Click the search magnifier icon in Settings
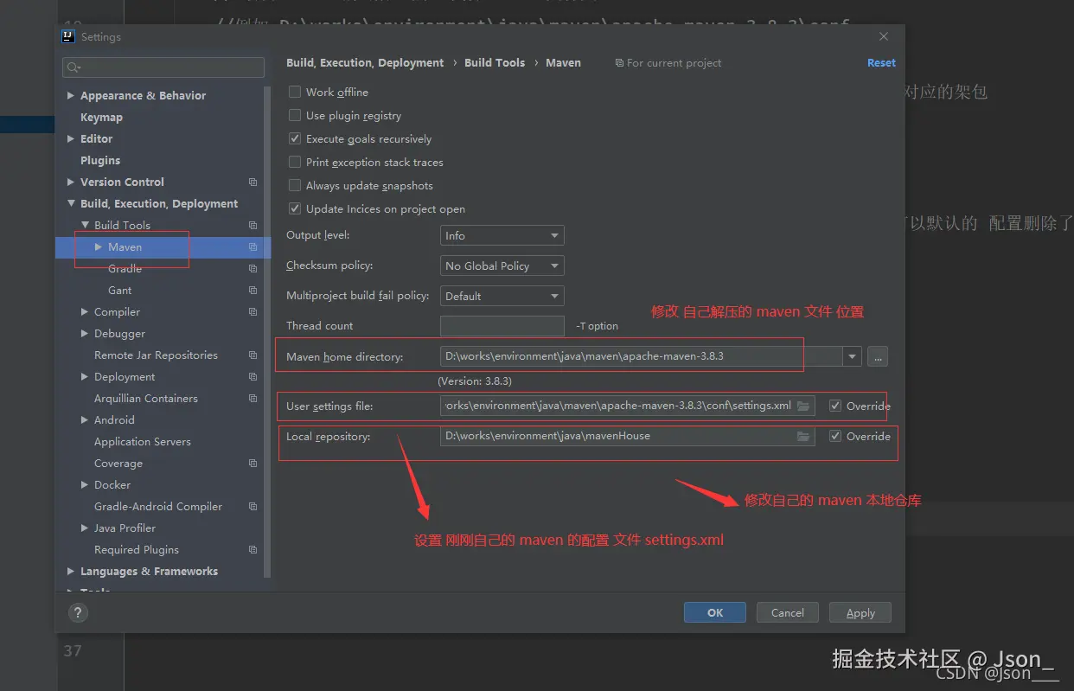Viewport: 1074px width, 691px height. coord(74,67)
